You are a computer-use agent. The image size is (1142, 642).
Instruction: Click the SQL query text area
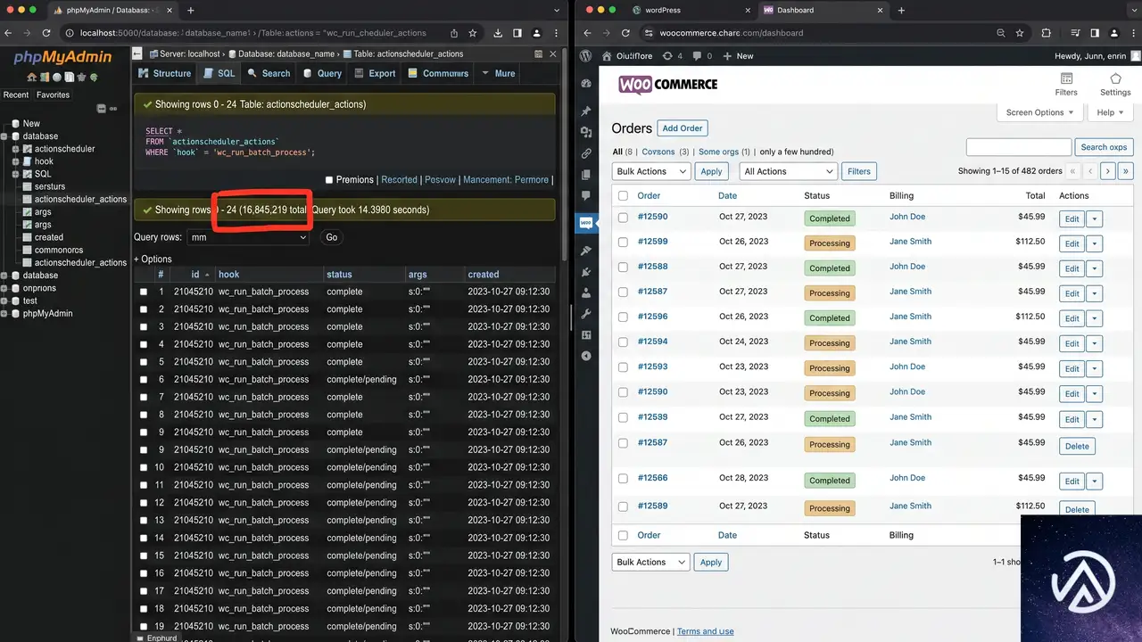(x=343, y=143)
